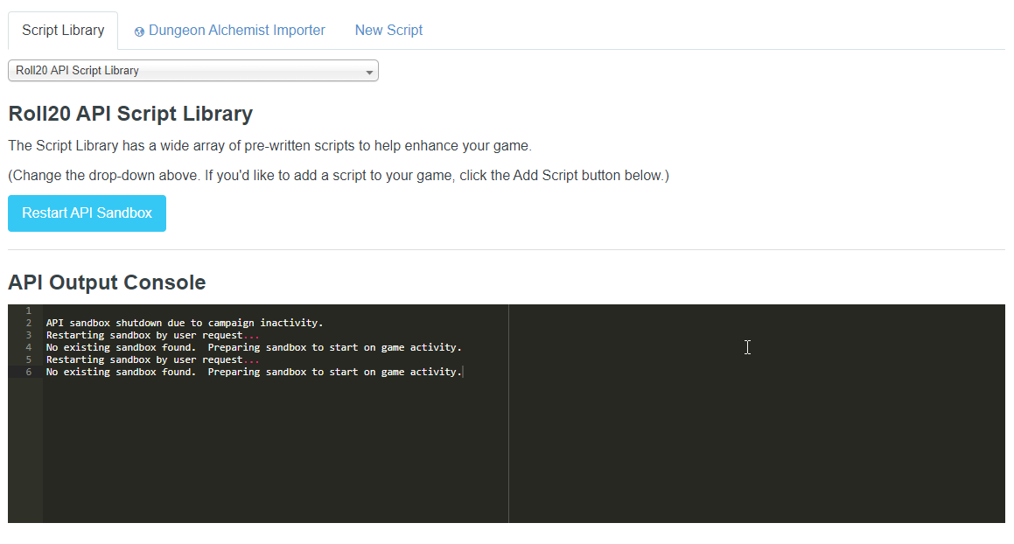Click console line 5 'Restarting sandbox by user request'
Viewport: 1014px width, 544px height.
[x=152, y=359]
